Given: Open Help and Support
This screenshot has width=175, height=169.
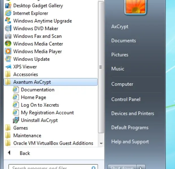Looking at the screenshot, I should pos(130,142).
